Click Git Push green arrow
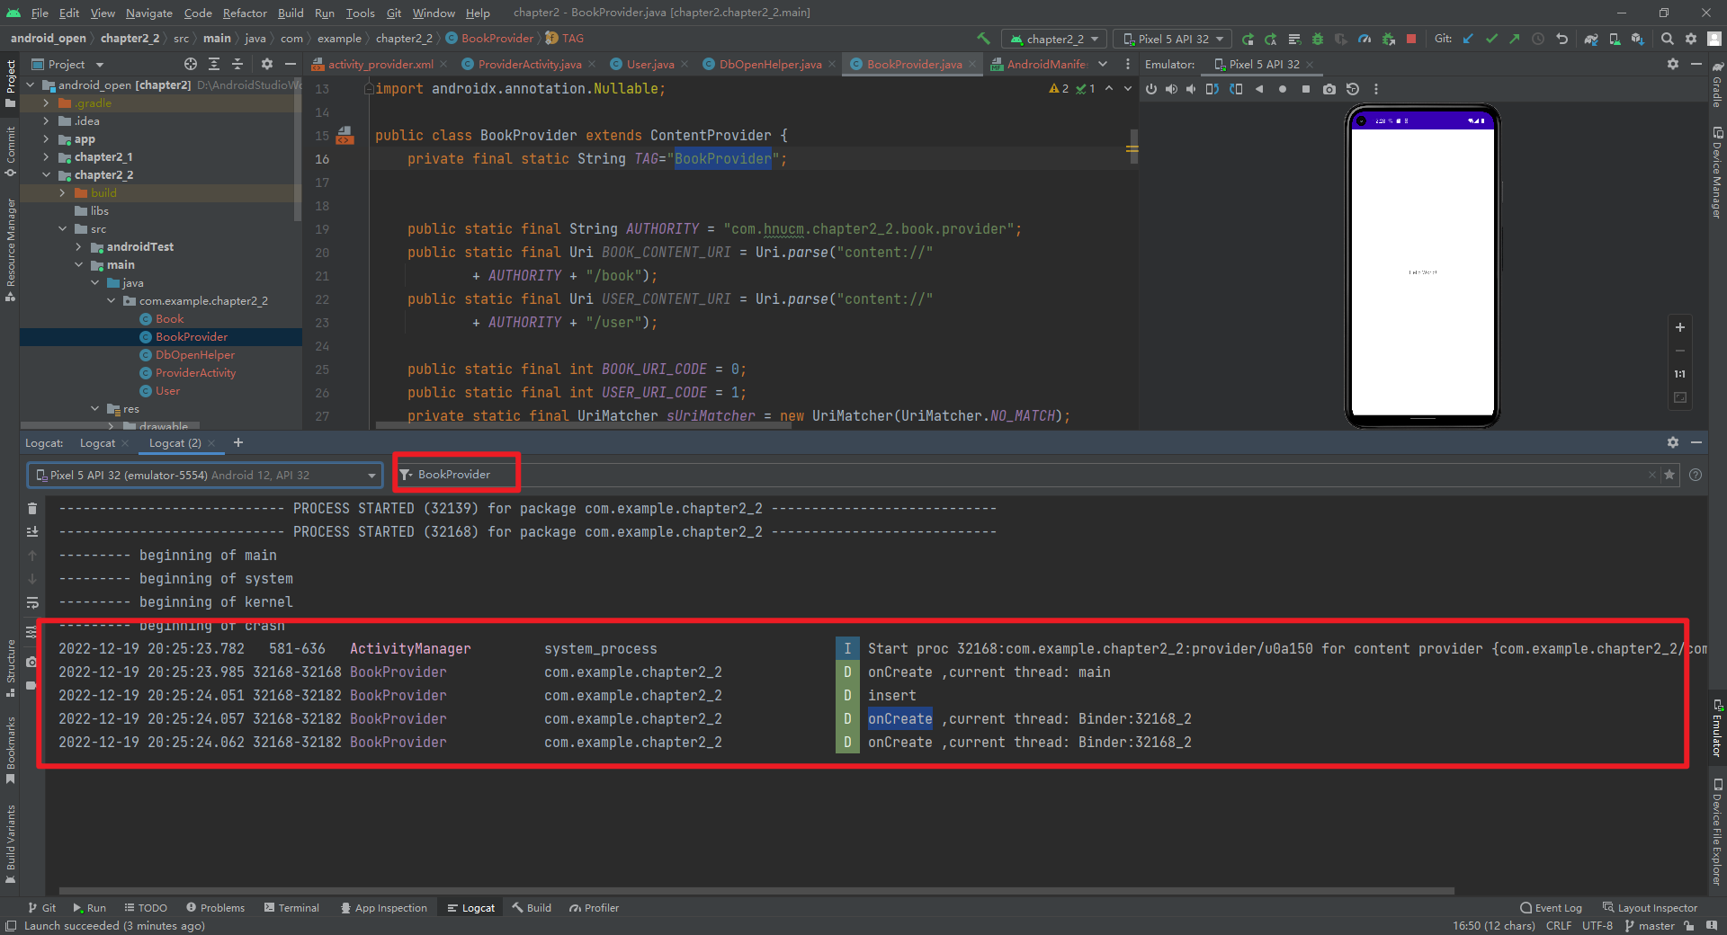 [x=1515, y=39]
